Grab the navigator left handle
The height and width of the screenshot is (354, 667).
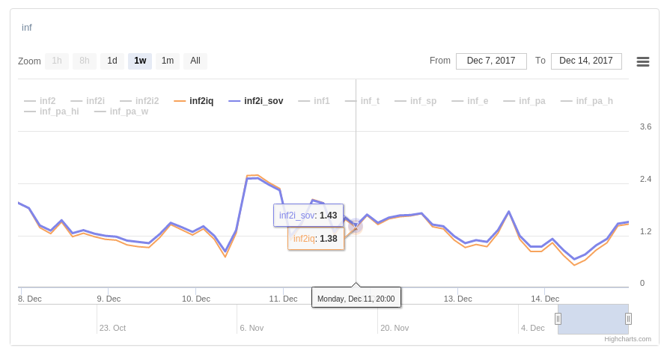coord(558,319)
